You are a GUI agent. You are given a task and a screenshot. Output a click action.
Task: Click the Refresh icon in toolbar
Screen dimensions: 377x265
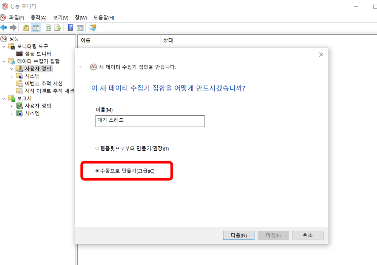[48, 27]
